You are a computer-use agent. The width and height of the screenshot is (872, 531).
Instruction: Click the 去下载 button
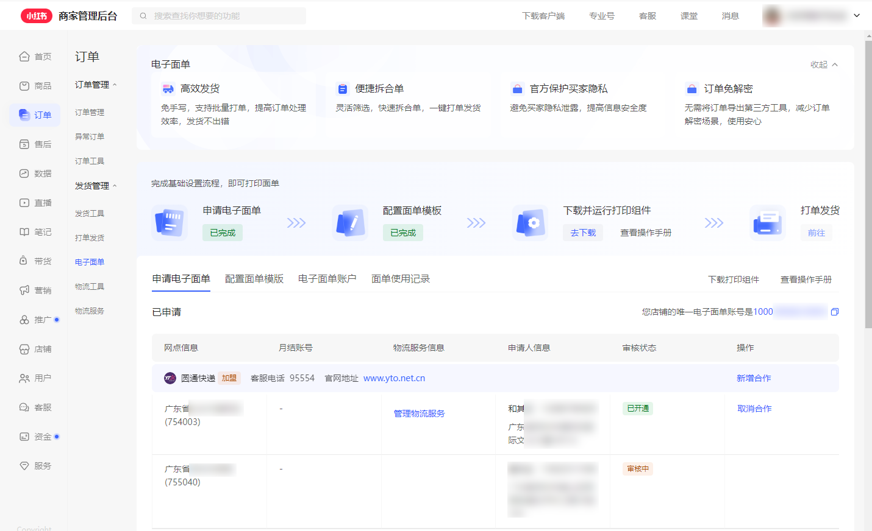click(x=583, y=233)
